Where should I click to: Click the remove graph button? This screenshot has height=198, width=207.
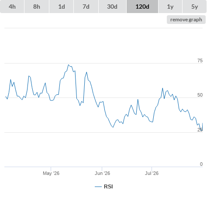point(186,20)
